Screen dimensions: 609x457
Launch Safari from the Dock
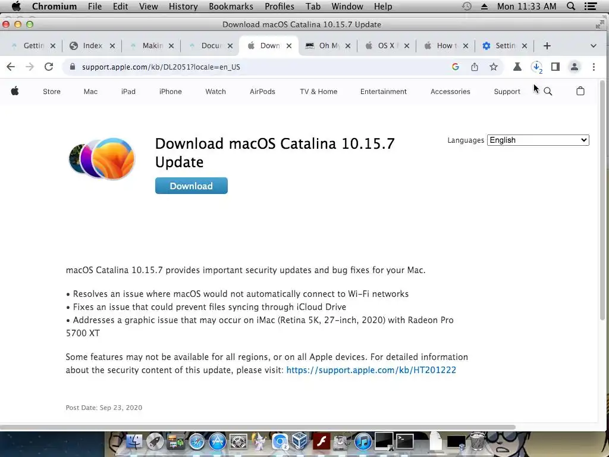pos(196,442)
